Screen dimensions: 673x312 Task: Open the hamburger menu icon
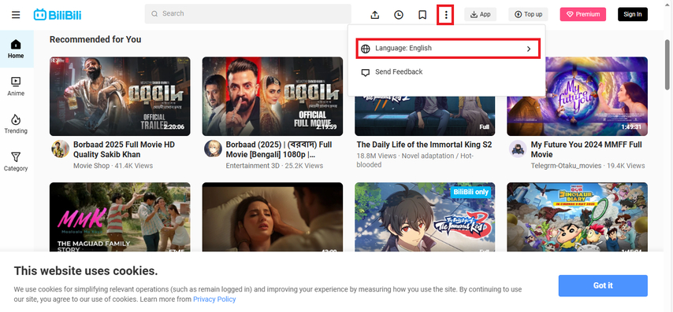[16, 15]
